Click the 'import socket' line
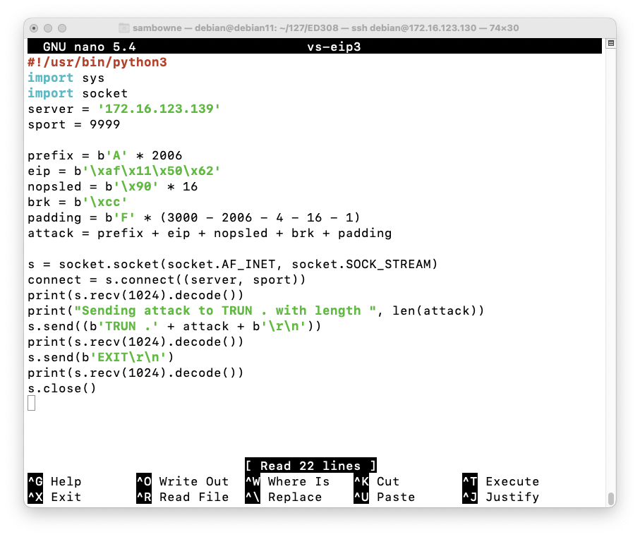640x537 pixels. coord(78,93)
